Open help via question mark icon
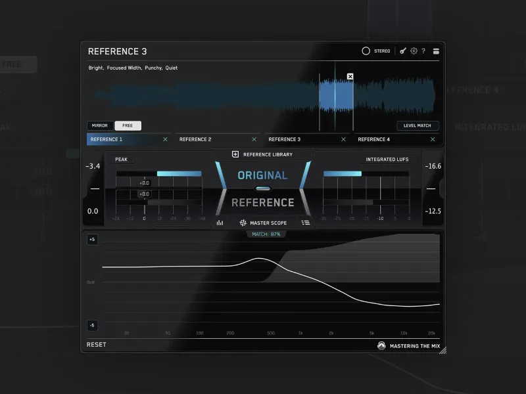Image resolution: width=526 pixels, height=394 pixels. [423, 51]
